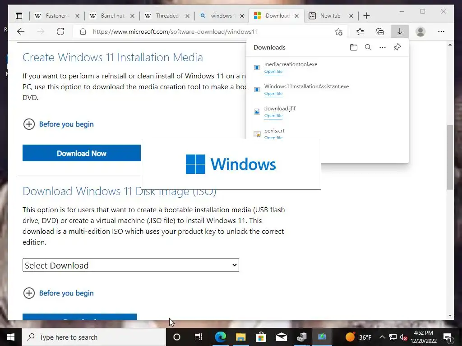The image size is (462, 346).
Task: Close the Threaded tab
Action: 187,16
